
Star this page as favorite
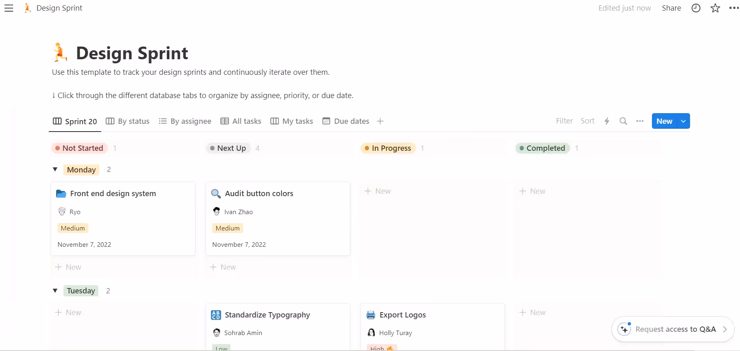coord(715,8)
